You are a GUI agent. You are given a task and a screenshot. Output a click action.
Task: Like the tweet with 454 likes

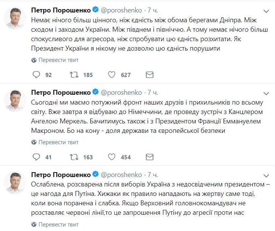pos(112,157)
